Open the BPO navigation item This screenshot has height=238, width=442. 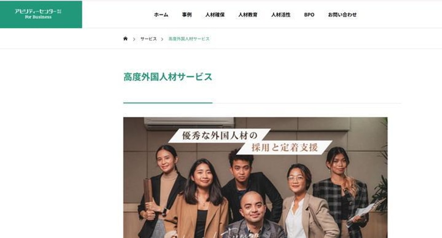point(309,15)
